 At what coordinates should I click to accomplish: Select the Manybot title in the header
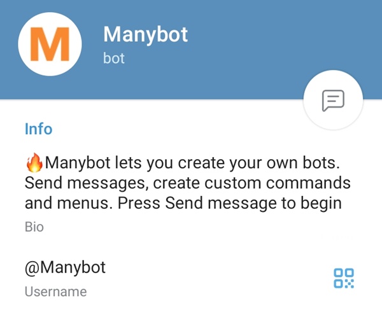pos(145,35)
